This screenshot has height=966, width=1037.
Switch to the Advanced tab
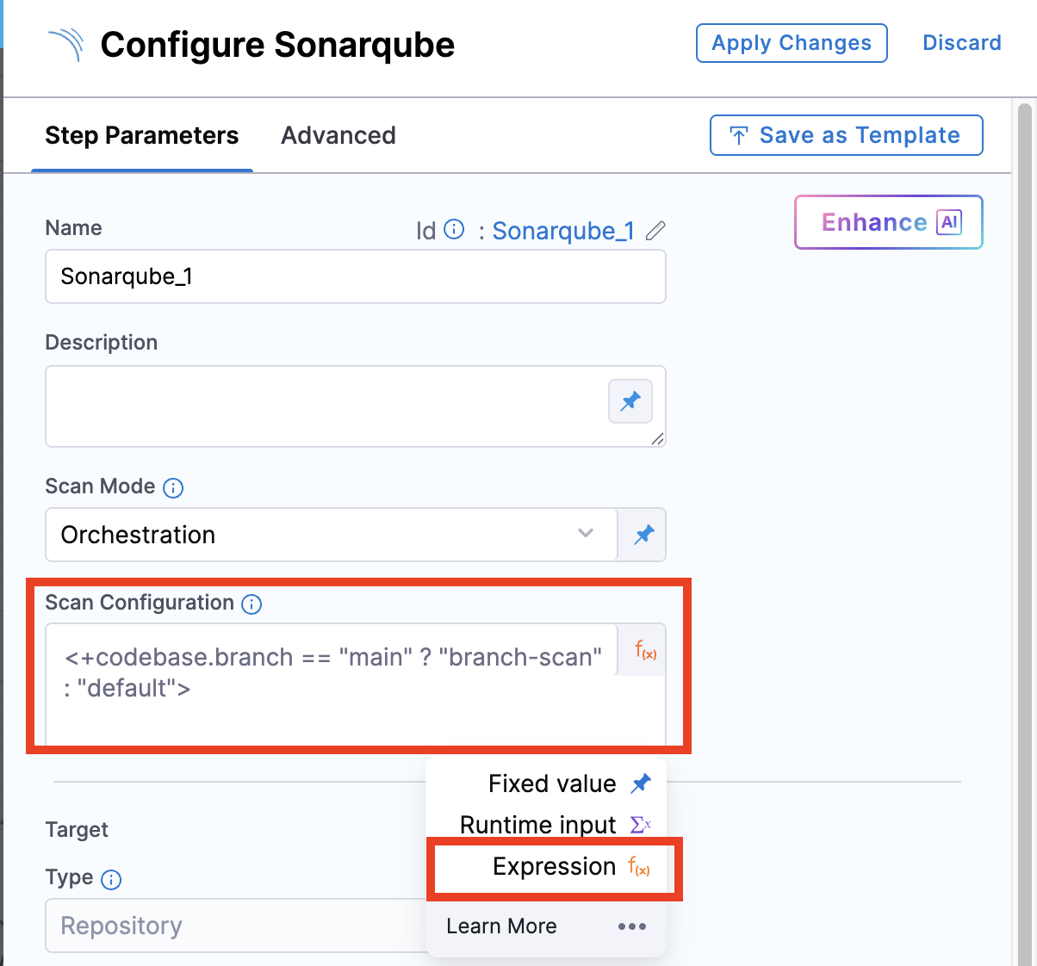[338, 135]
